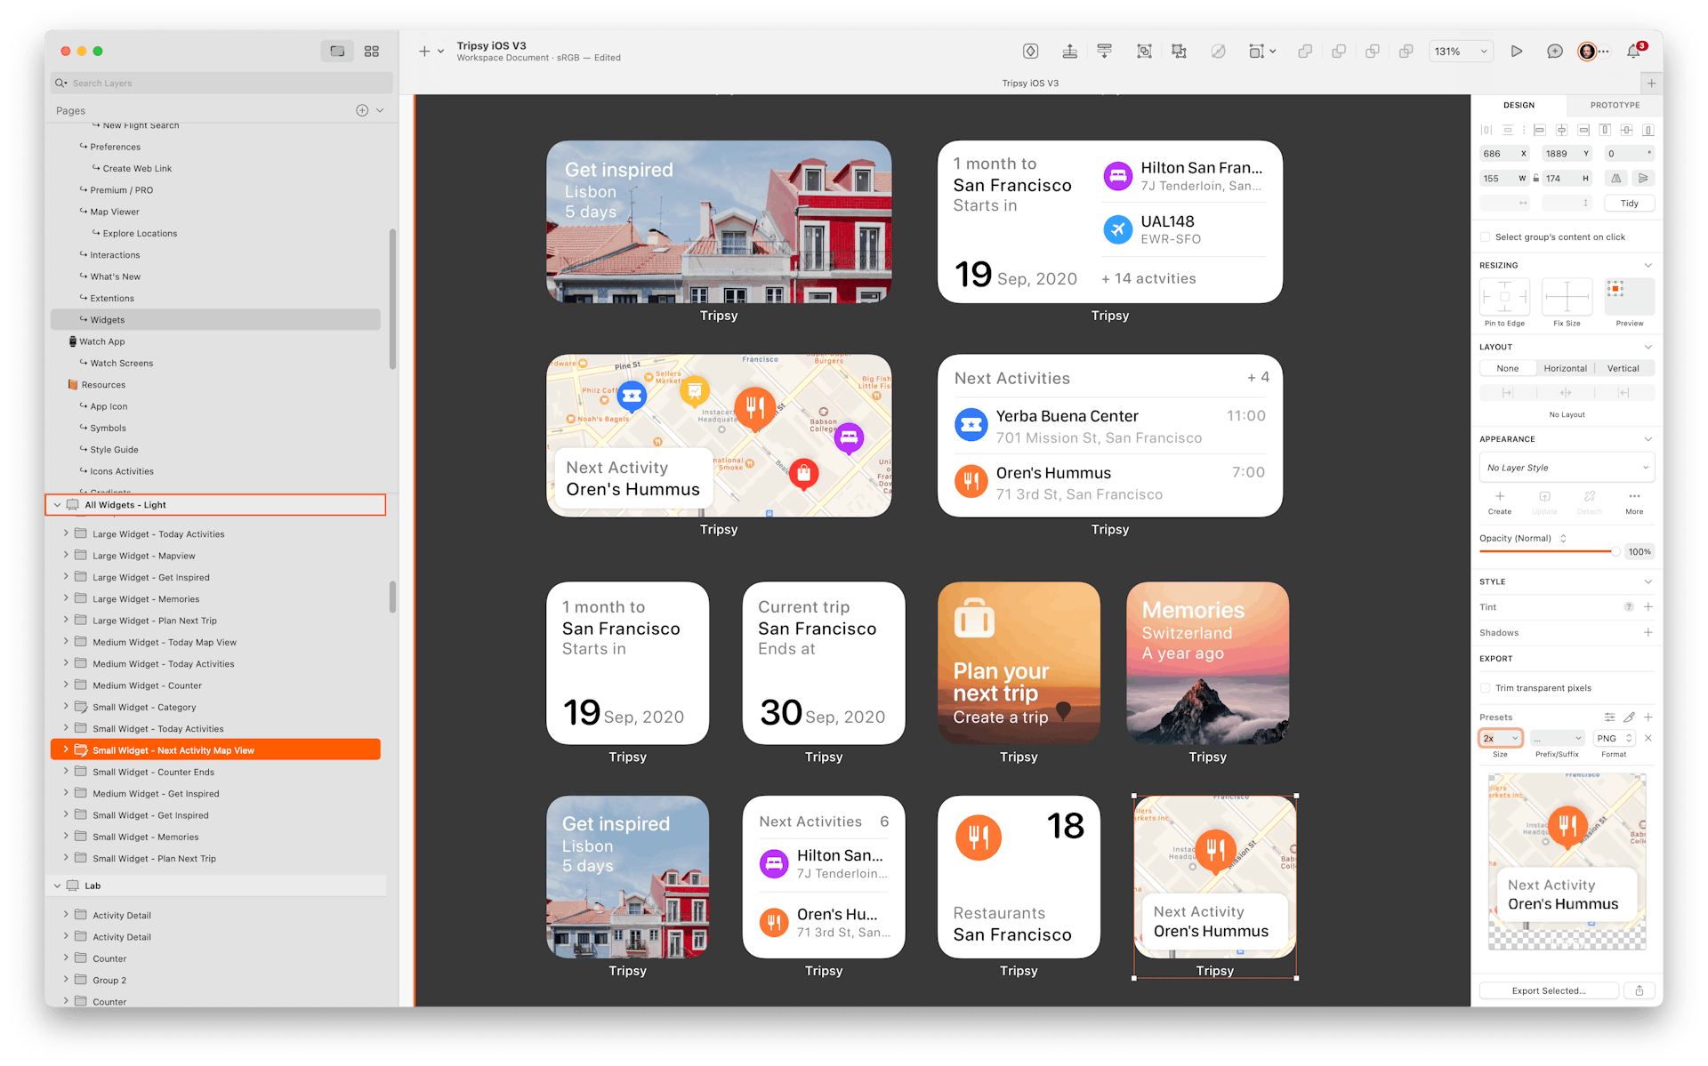
Task: Click the Tidy button
Action: click(1629, 203)
